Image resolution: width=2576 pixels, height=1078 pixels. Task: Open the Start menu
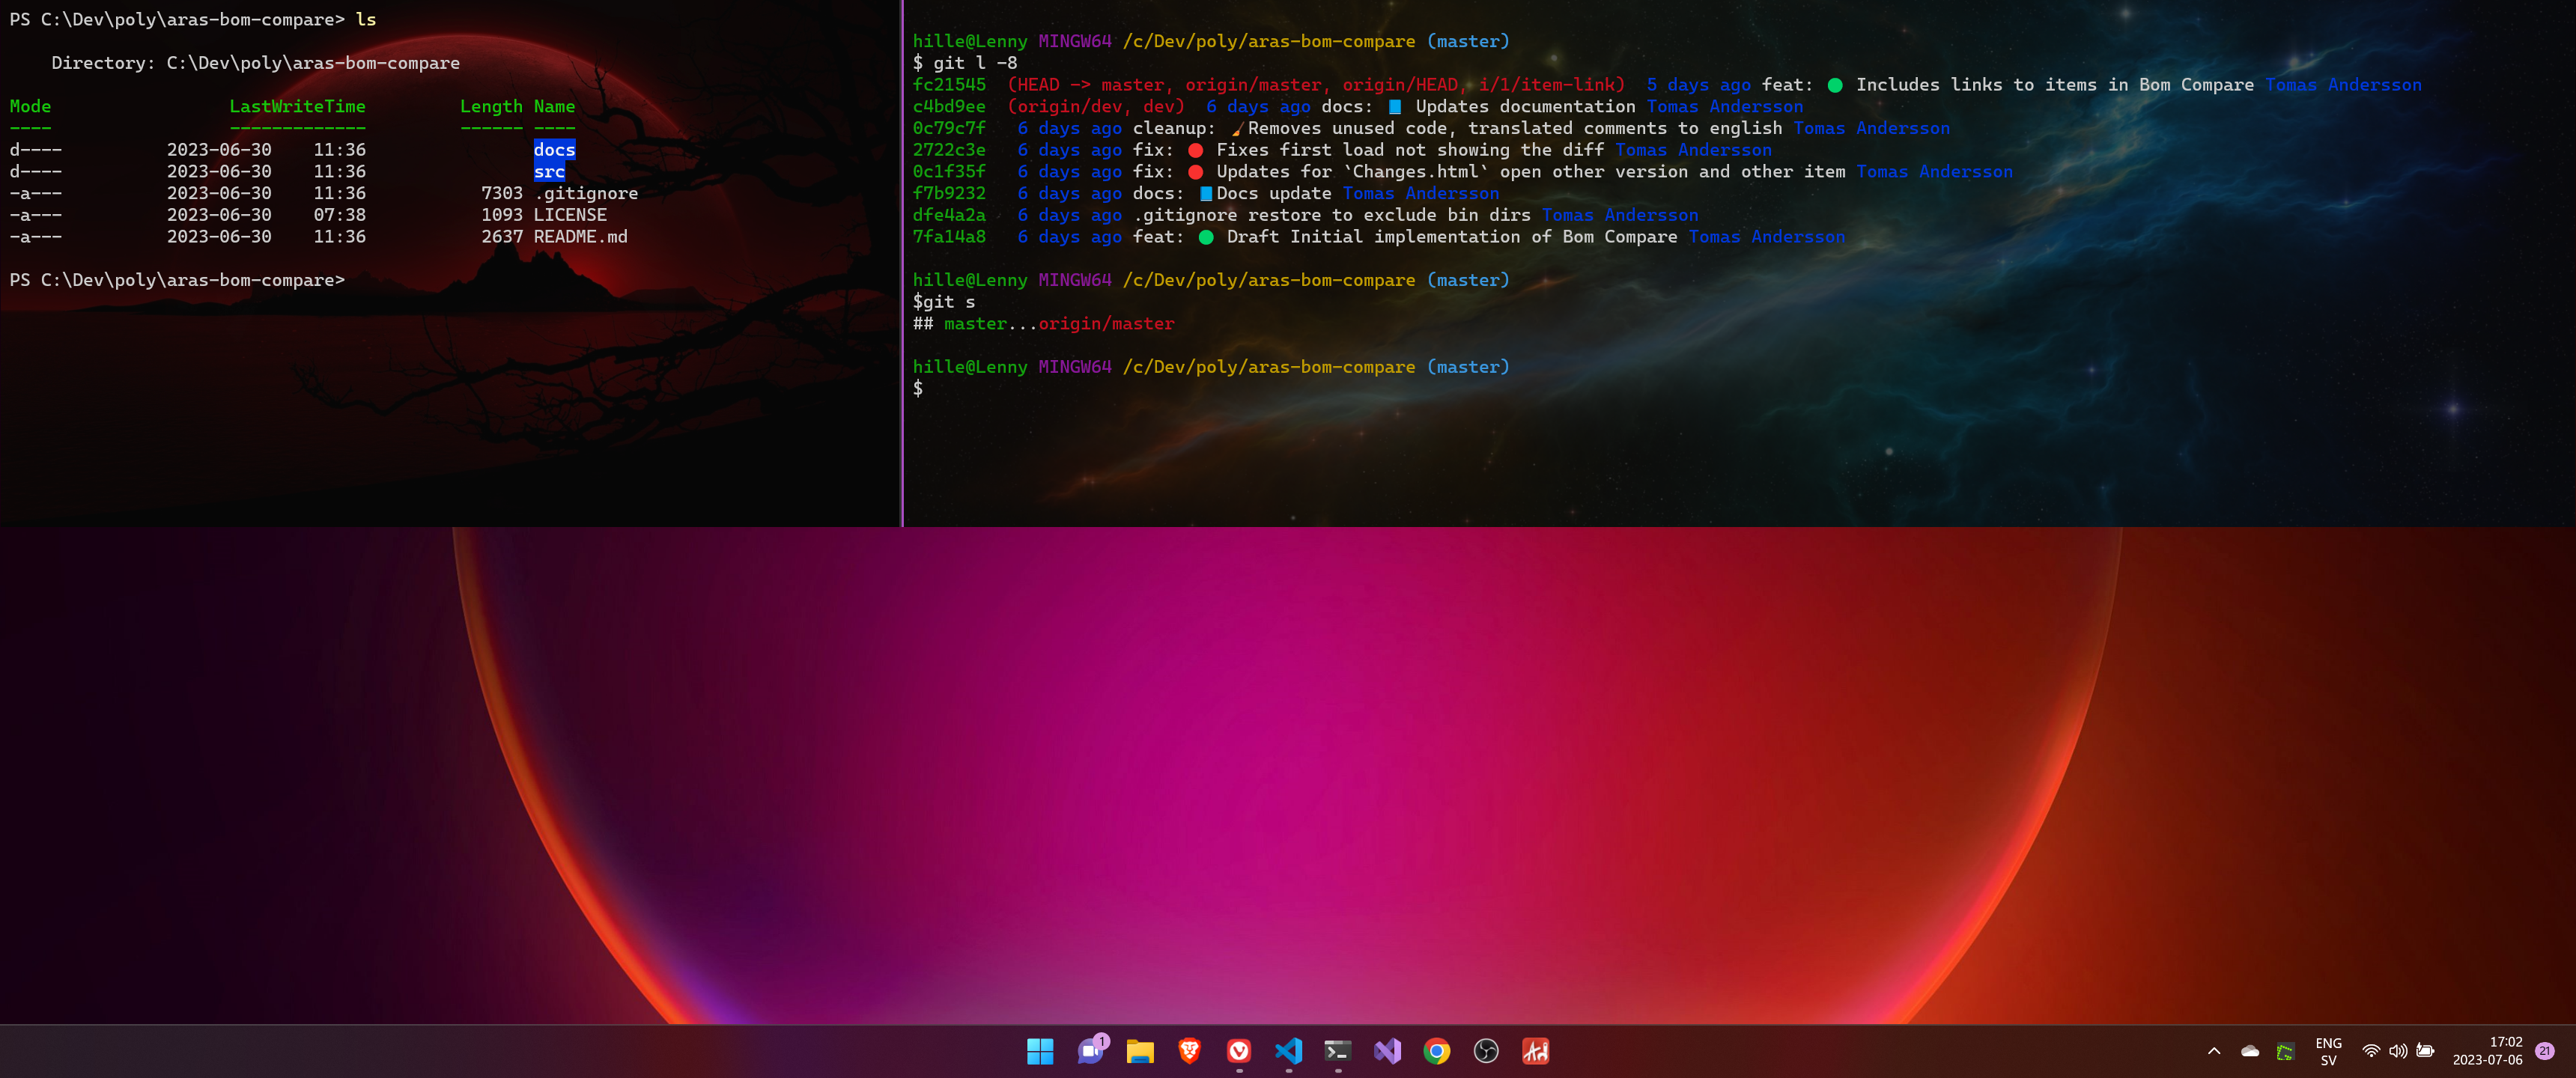[x=1040, y=1051]
